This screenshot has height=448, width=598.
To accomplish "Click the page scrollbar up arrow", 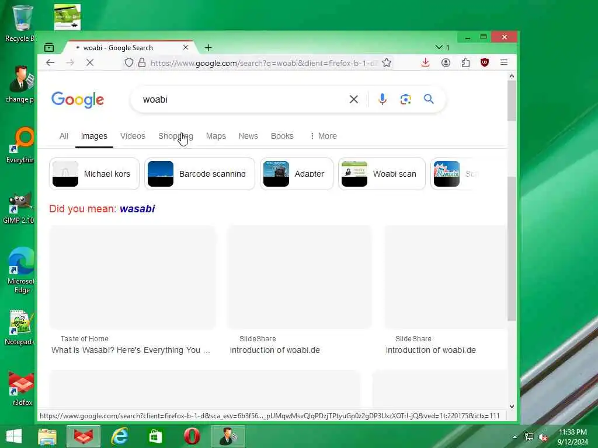I will 512,76.
